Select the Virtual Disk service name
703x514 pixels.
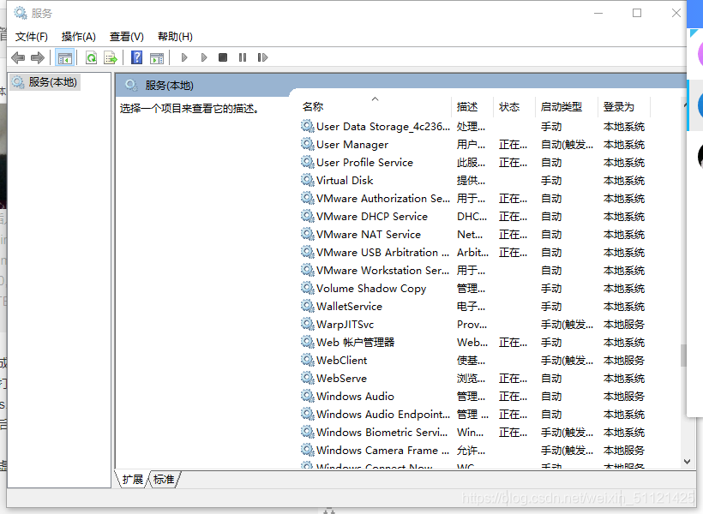tap(345, 181)
